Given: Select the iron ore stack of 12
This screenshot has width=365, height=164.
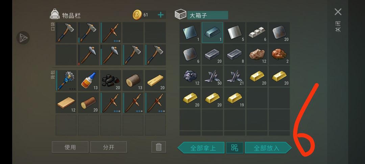Looking at the screenshot, I should (257, 54).
